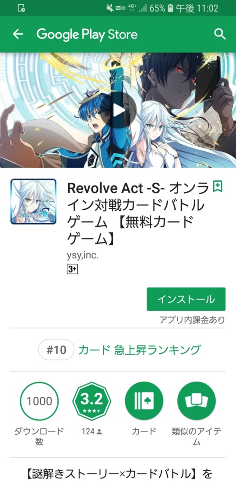Screen dimensions: 236x486
Task: Open the 3.2 rating badge
Action: tap(91, 401)
